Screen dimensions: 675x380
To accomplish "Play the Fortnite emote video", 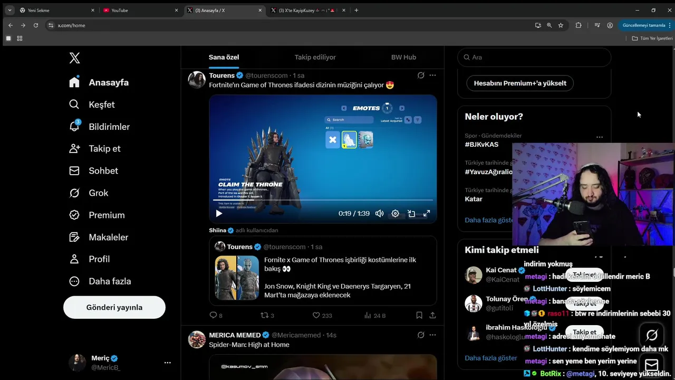I will 219,213.
